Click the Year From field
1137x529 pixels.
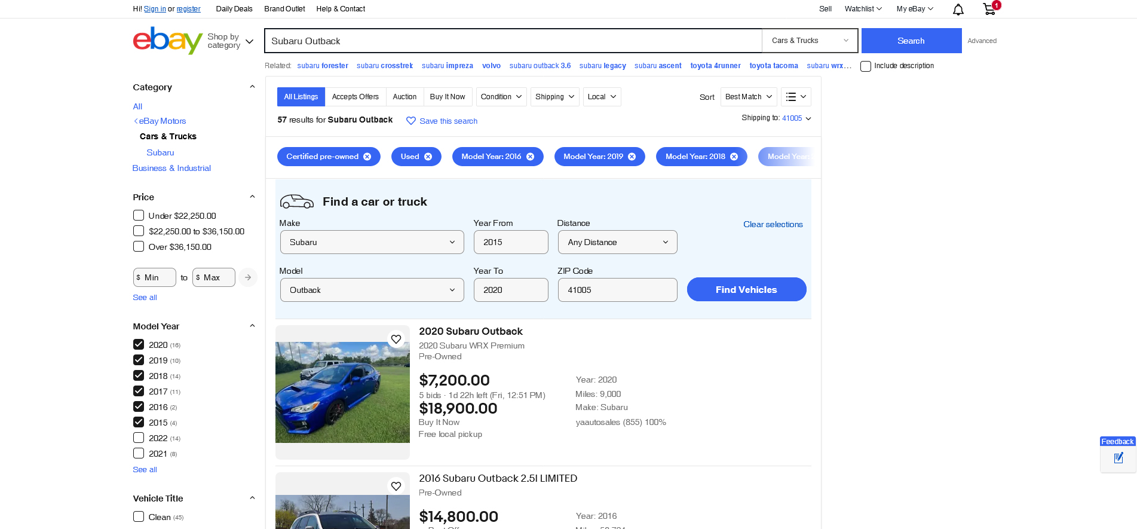[511, 242]
